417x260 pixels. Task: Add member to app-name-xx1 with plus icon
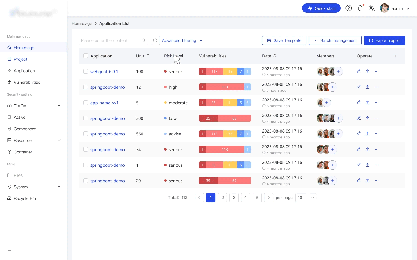[x=327, y=103]
